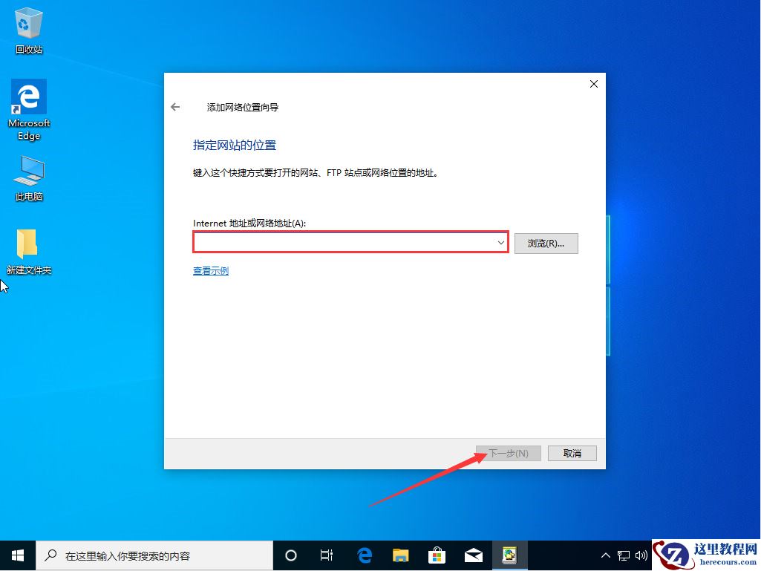Open Microsoft Store from the taskbar
761x571 pixels.
[437, 555]
